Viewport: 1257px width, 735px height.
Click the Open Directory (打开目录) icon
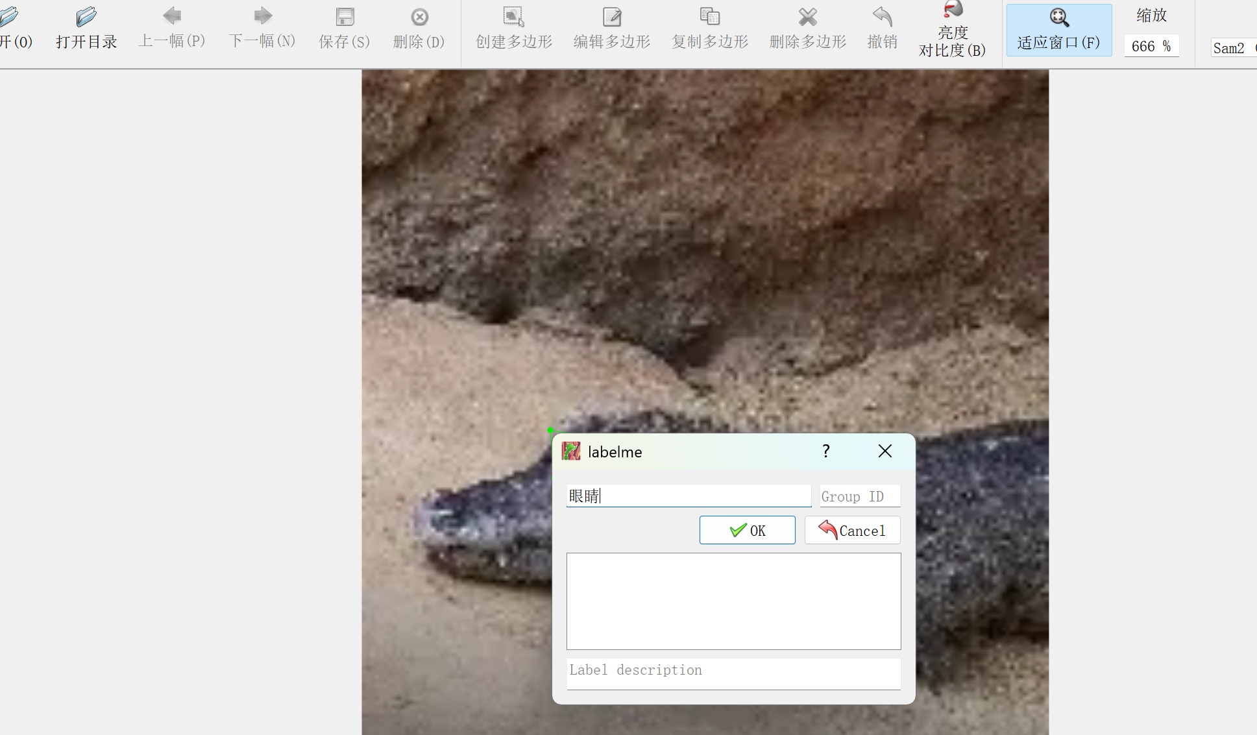(86, 17)
